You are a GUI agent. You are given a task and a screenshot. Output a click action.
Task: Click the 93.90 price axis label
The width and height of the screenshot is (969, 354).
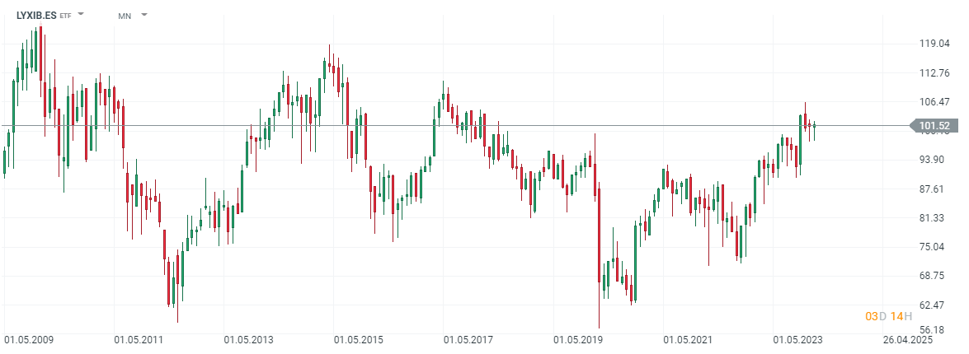click(x=934, y=159)
